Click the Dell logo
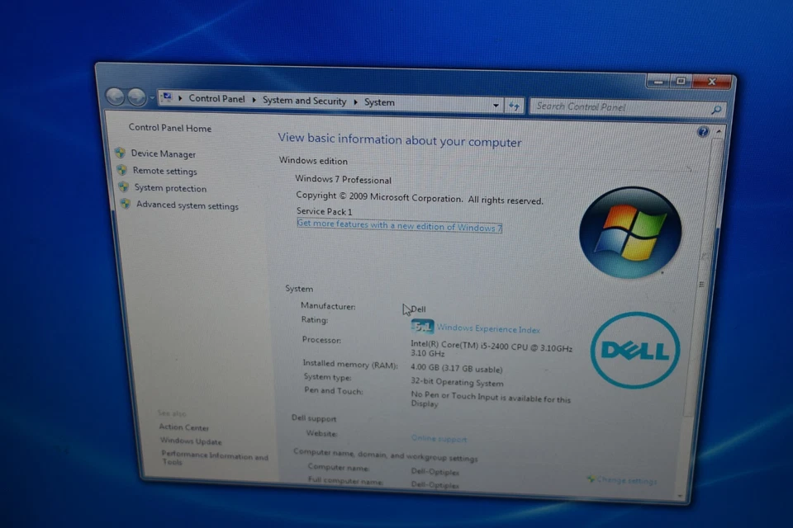The height and width of the screenshot is (528, 793). (634, 351)
